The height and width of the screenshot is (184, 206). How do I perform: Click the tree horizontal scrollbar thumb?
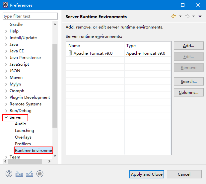(x=25, y=161)
